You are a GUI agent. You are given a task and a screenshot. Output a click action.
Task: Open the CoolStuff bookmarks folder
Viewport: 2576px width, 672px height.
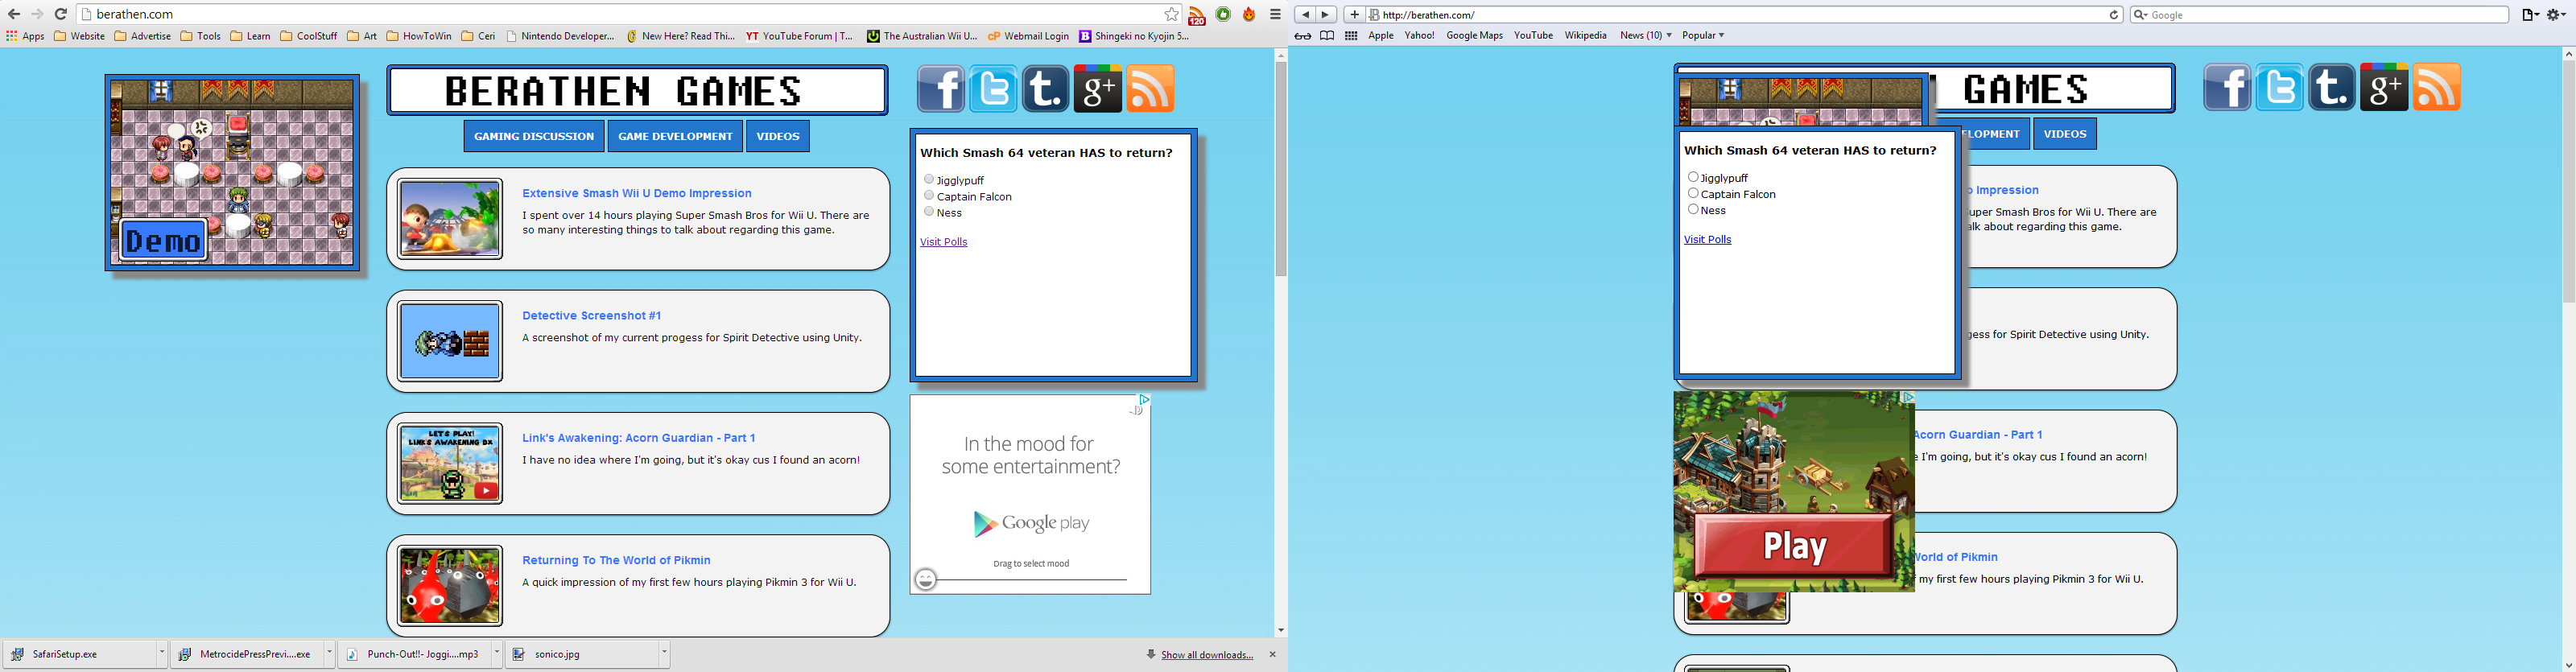[x=309, y=37]
